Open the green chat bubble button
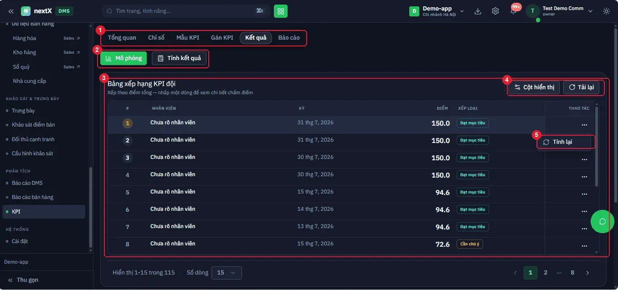618x290 pixels. point(602,221)
